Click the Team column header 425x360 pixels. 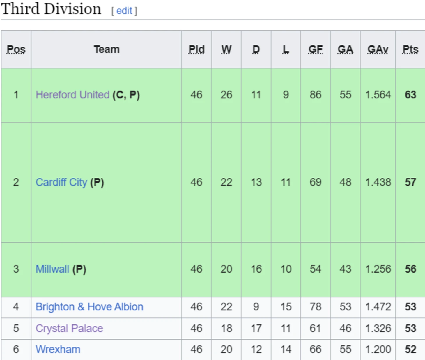coord(107,50)
